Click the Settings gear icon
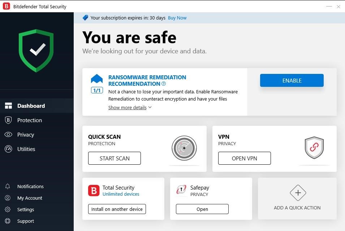This screenshot has height=231, width=345. [x=8, y=209]
